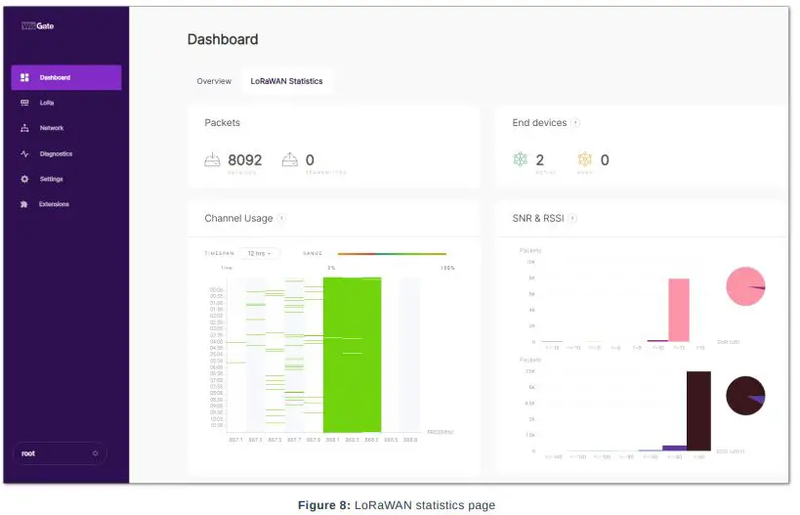Open the Settings section
This screenshot has width=800, height=515.
click(x=66, y=179)
